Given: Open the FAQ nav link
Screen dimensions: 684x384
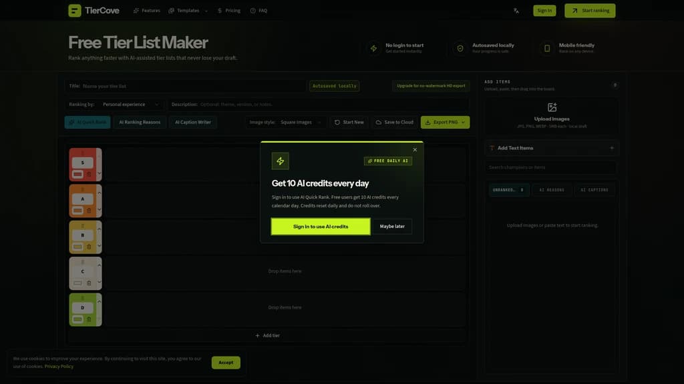Looking at the screenshot, I should point(259,11).
